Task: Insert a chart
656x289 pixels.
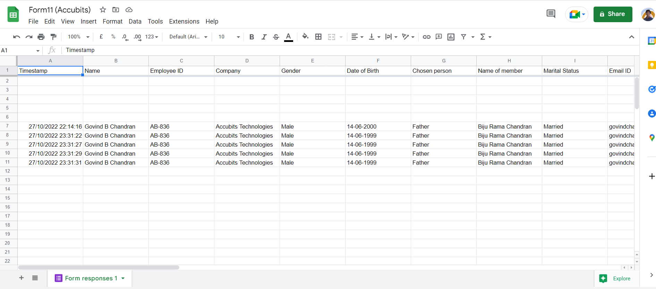Action: (451, 37)
